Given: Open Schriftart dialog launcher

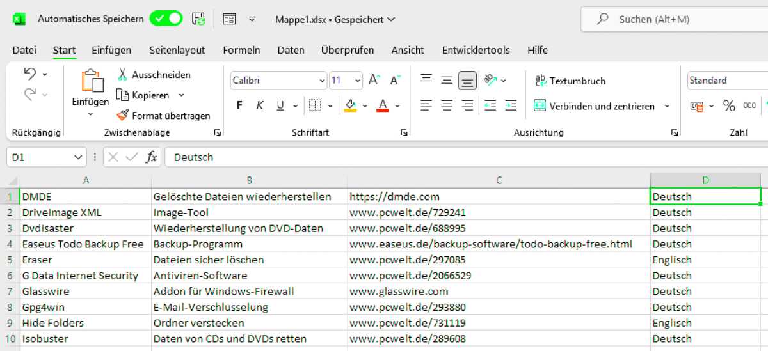Looking at the screenshot, I should (404, 132).
